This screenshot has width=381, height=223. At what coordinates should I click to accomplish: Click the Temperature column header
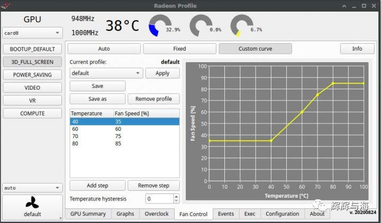pos(92,113)
